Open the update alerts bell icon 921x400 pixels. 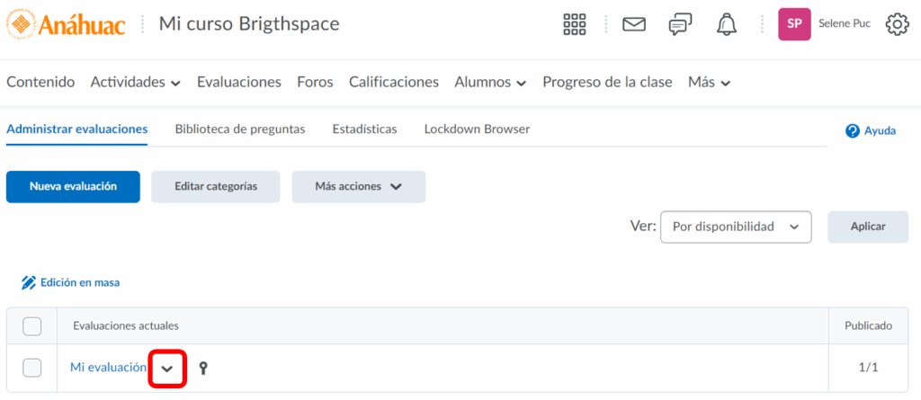pyautogui.click(x=727, y=24)
